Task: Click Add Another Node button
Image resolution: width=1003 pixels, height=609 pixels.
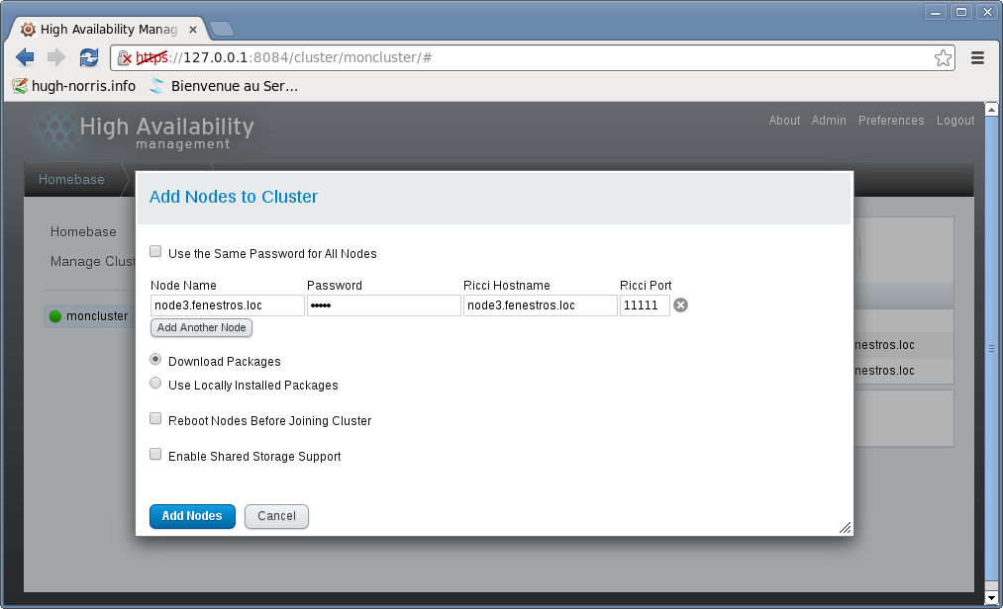Action: point(201,327)
